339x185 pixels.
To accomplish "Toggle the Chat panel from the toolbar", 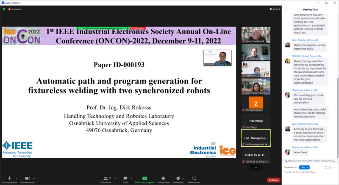I will pyautogui.click(x=125, y=180).
